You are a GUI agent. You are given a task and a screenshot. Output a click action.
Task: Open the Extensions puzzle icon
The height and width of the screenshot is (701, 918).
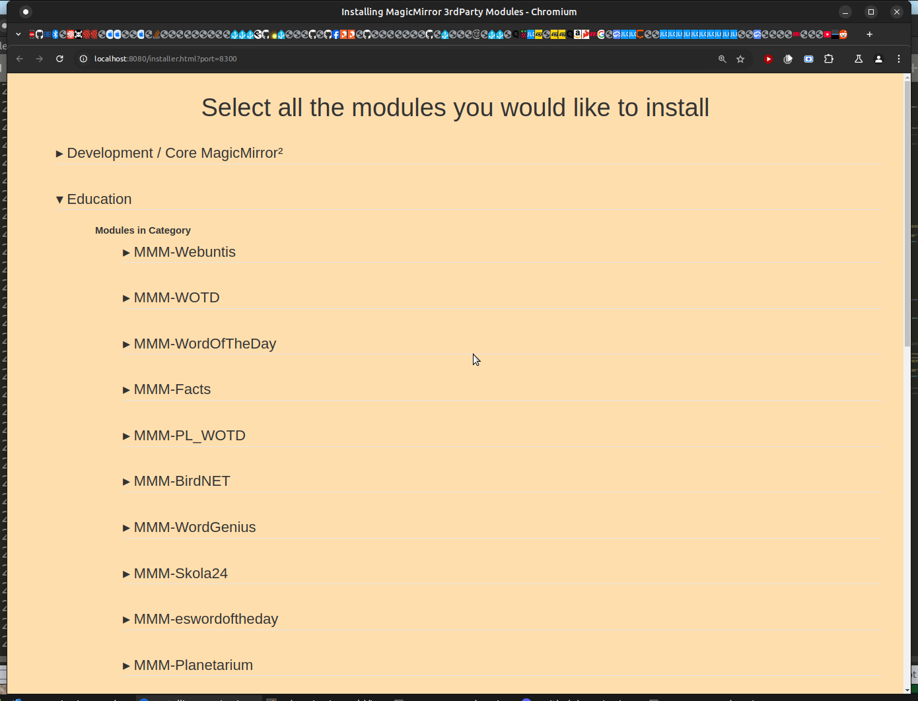point(829,59)
